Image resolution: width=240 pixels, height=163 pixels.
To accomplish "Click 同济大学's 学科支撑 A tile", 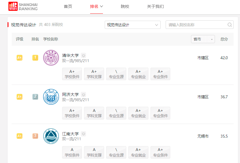I will (x=94, y=113).
